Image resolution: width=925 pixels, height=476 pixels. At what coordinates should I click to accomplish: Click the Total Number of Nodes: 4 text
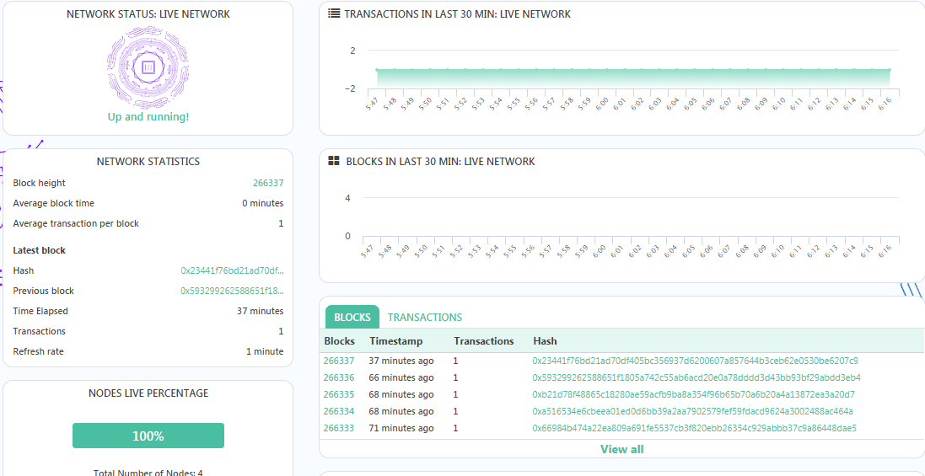[148, 473]
